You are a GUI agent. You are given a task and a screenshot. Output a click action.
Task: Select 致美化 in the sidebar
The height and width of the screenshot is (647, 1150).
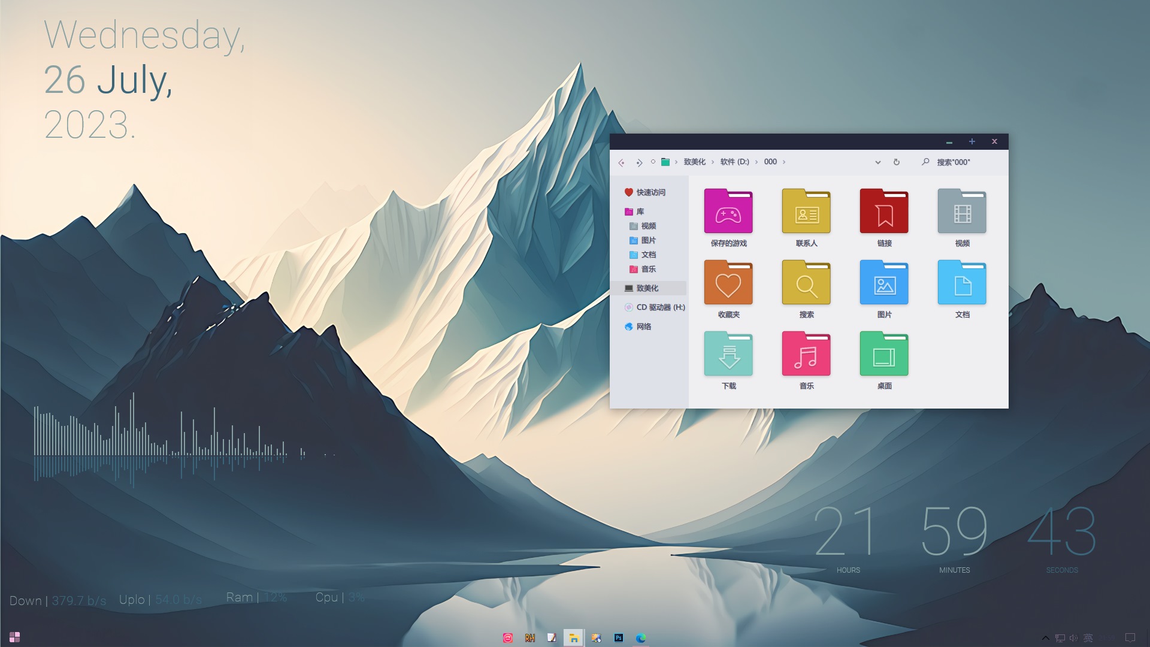647,288
